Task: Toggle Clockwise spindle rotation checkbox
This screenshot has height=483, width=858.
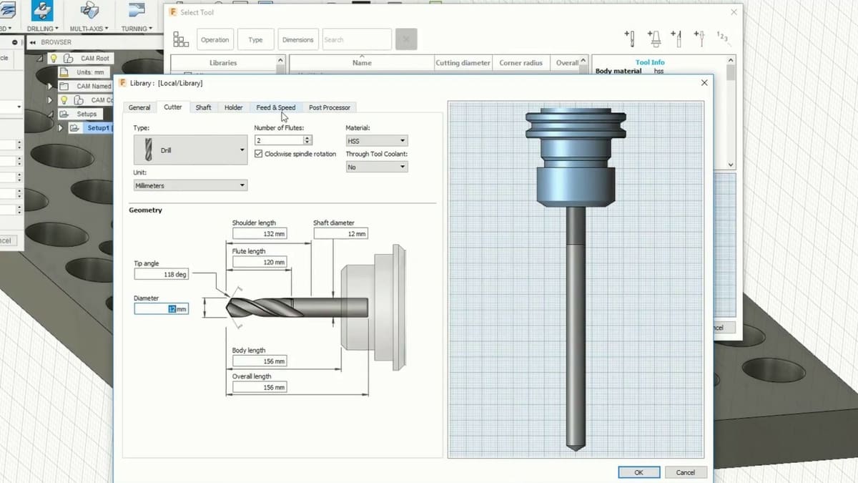Action: click(259, 154)
